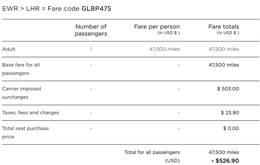
Task: Click the Carrier imposed surcharges label
Action: click(x=22, y=93)
